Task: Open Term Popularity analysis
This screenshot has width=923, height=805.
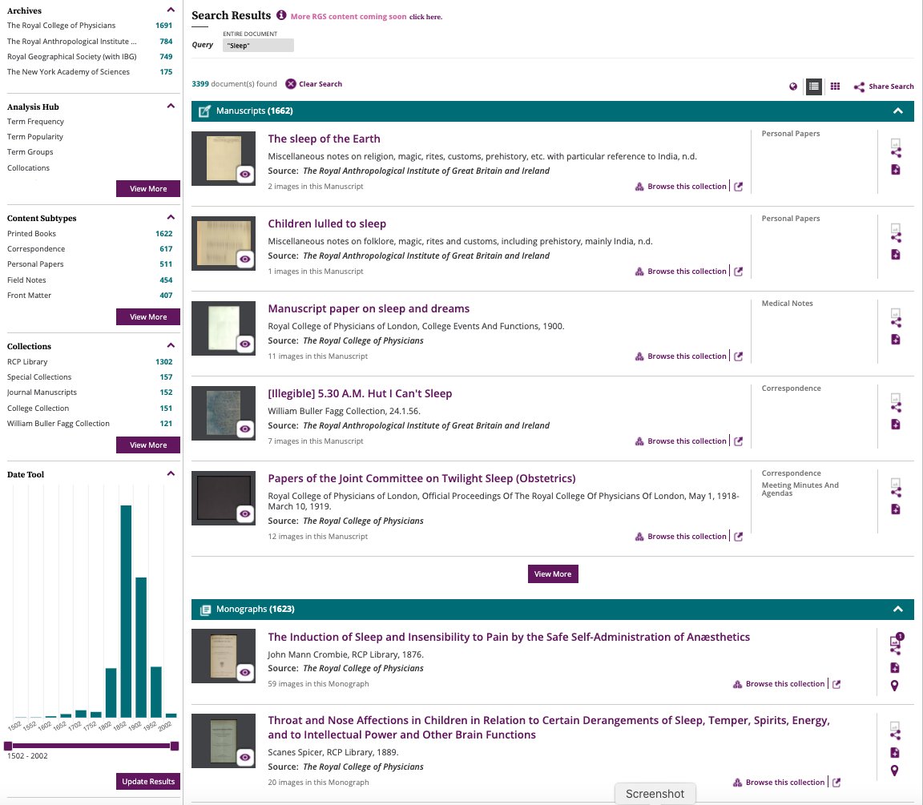Action: click(35, 136)
